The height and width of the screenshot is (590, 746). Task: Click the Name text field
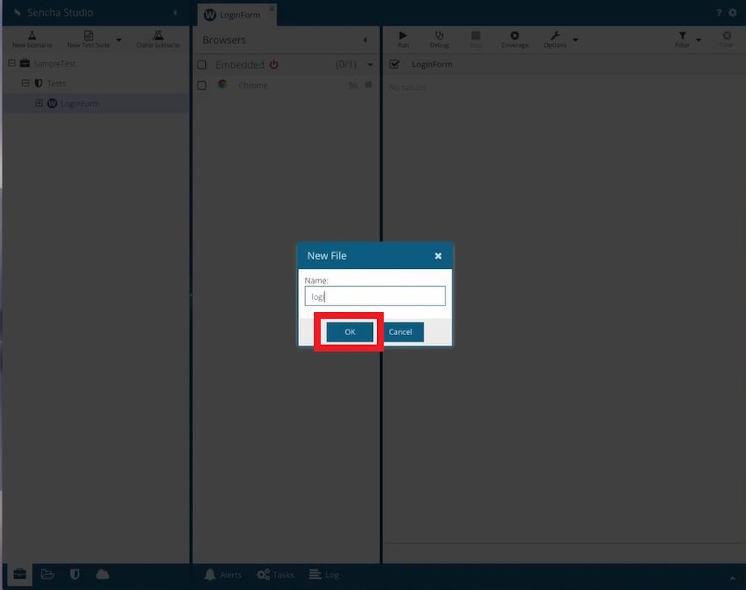point(374,296)
